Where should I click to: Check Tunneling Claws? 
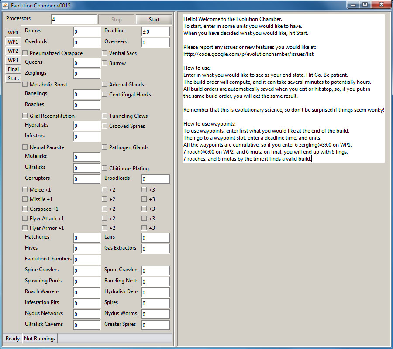(x=104, y=116)
